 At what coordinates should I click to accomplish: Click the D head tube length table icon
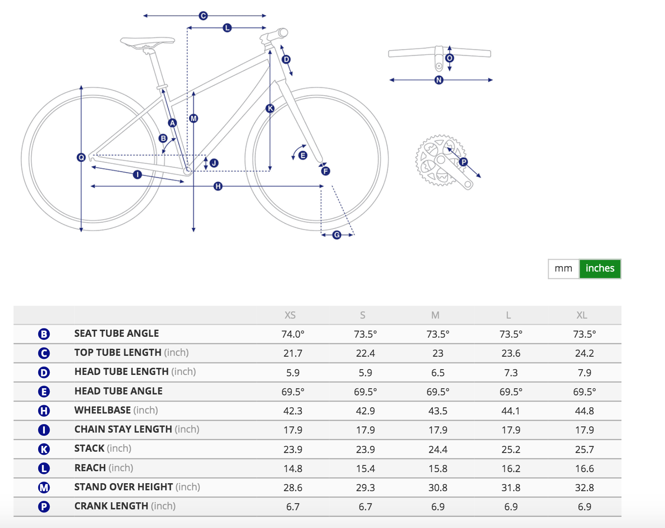[x=44, y=372]
